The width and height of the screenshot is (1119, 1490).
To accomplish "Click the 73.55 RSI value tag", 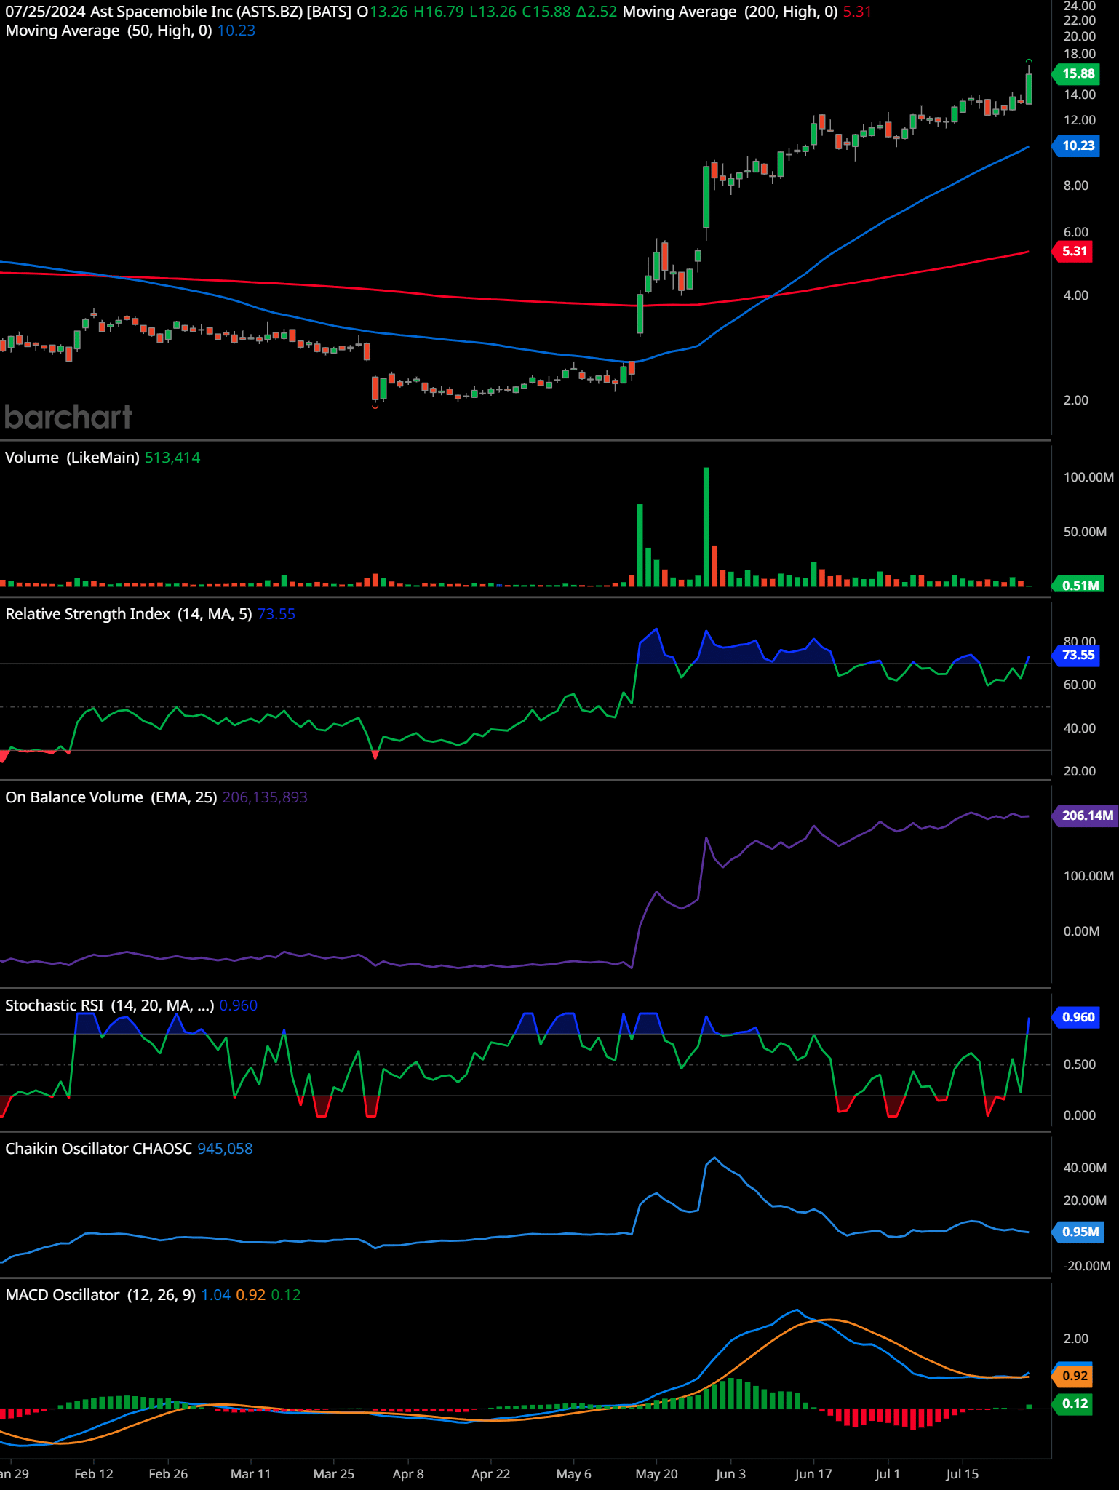I will coord(1077,655).
